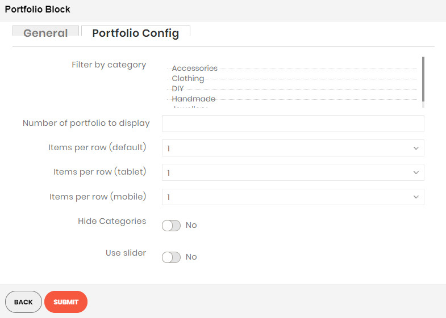Pick DIY category from the list

click(177, 89)
